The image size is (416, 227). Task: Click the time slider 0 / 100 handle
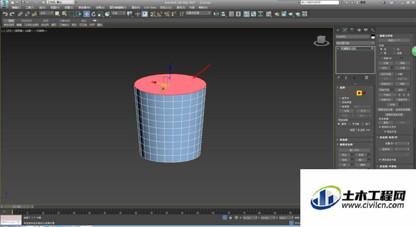click(x=16, y=206)
